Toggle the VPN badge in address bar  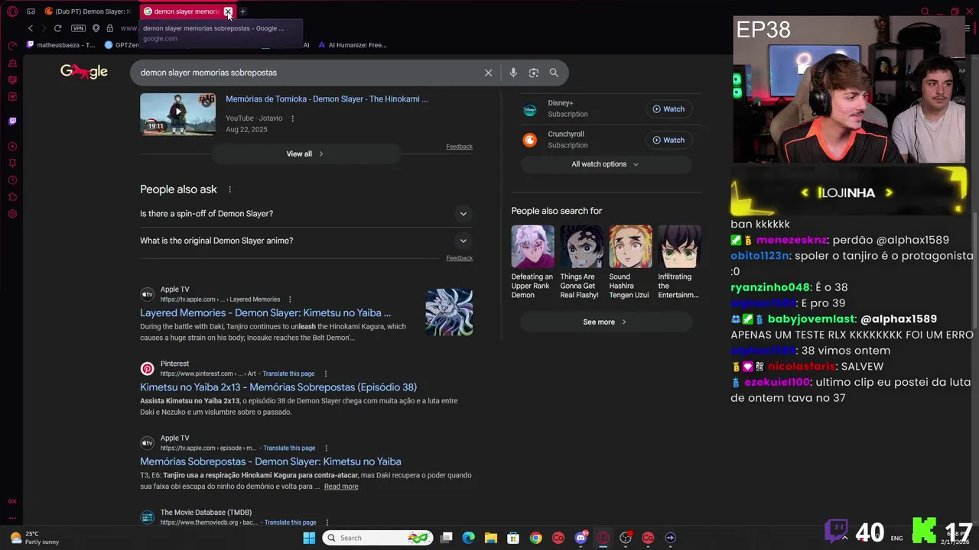(78, 28)
